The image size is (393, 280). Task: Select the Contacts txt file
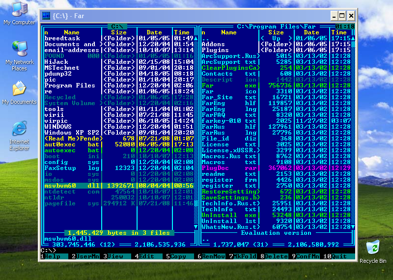coord(276,74)
